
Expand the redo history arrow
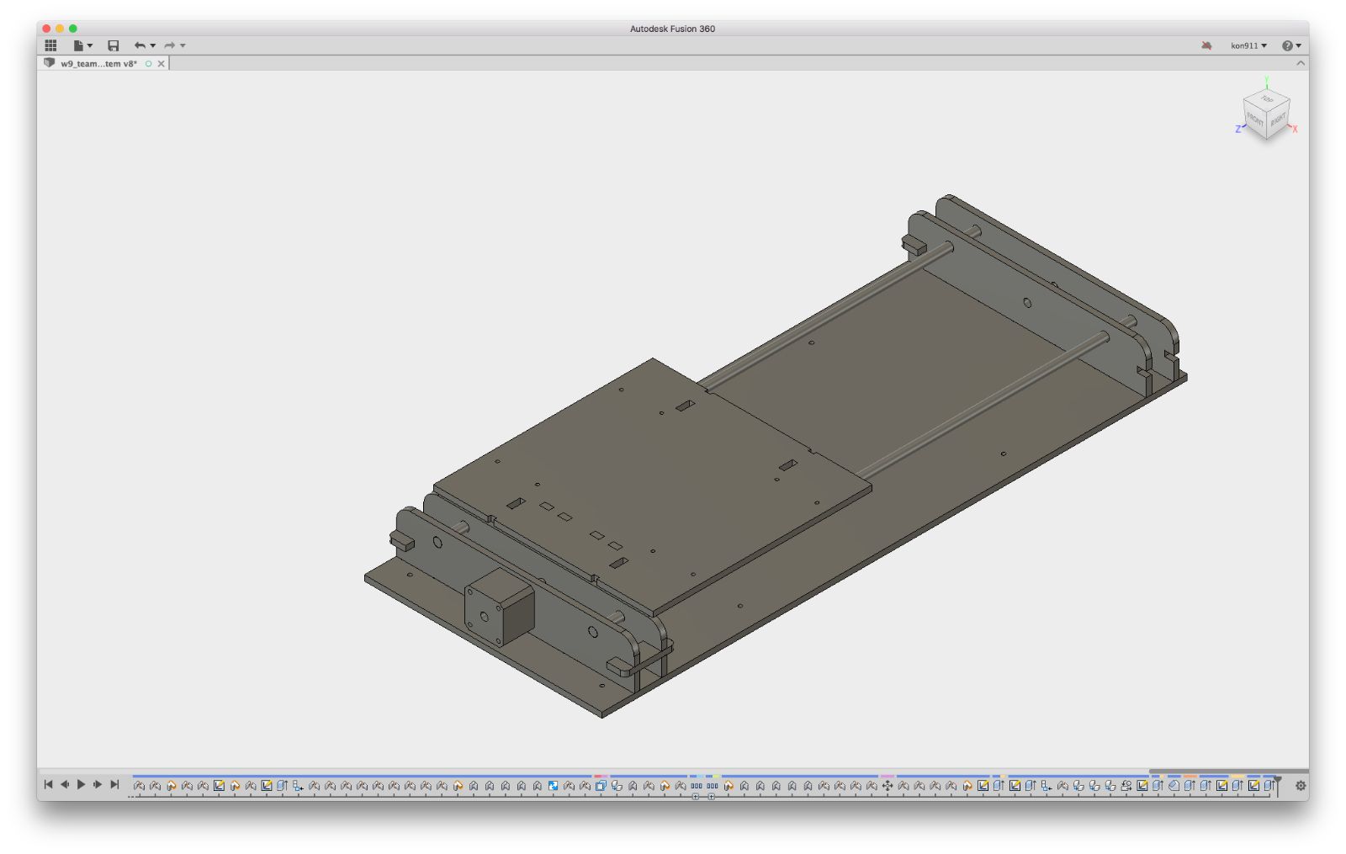click(x=183, y=45)
